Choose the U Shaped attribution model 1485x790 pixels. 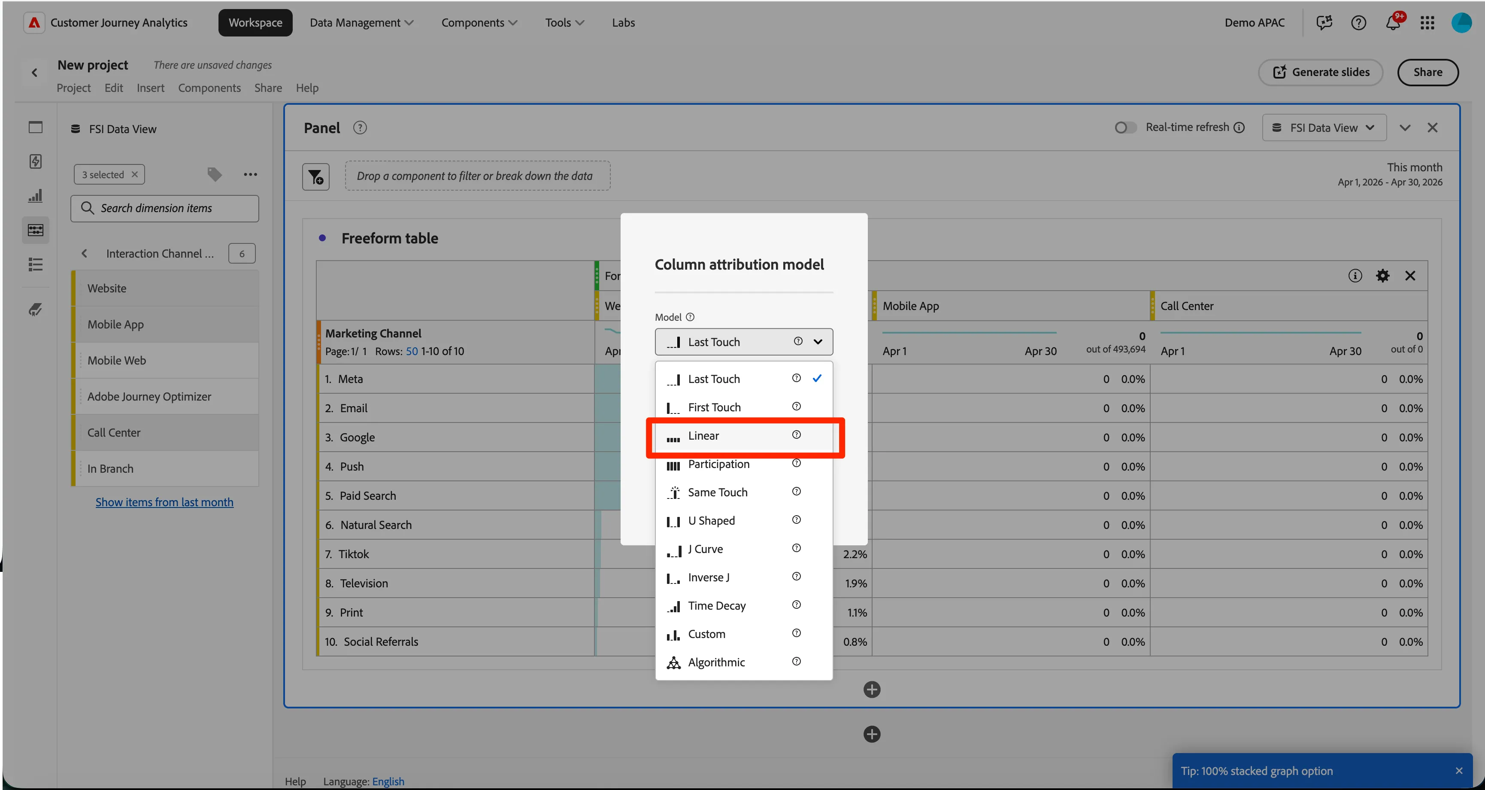[x=744, y=521]
